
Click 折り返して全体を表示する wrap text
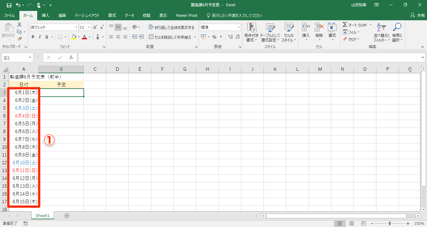(172, 27)
